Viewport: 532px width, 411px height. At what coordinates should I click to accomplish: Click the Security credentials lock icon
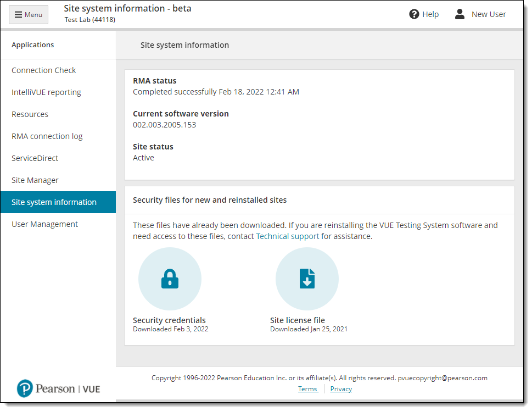[x=170, y=279]
